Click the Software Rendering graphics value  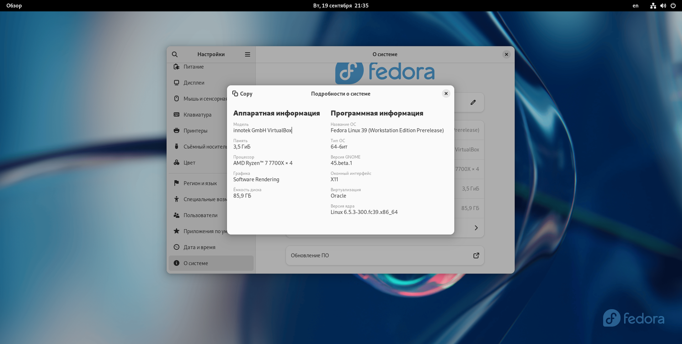pyautogui.click(x=256, y=179)
